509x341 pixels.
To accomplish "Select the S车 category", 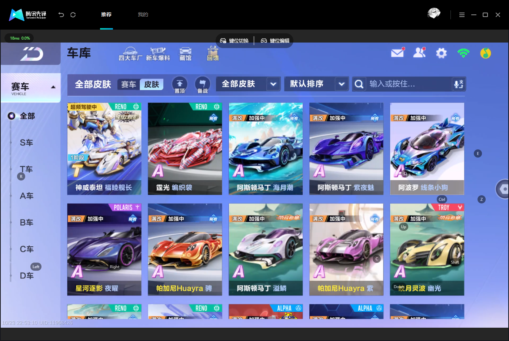I will click(x=26, y=143).
